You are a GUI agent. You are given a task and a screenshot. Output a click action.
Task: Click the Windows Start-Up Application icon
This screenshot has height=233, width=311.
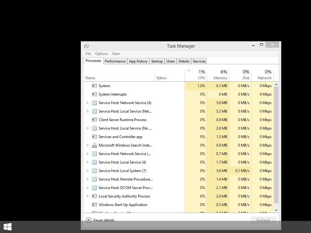coord(94,205)
